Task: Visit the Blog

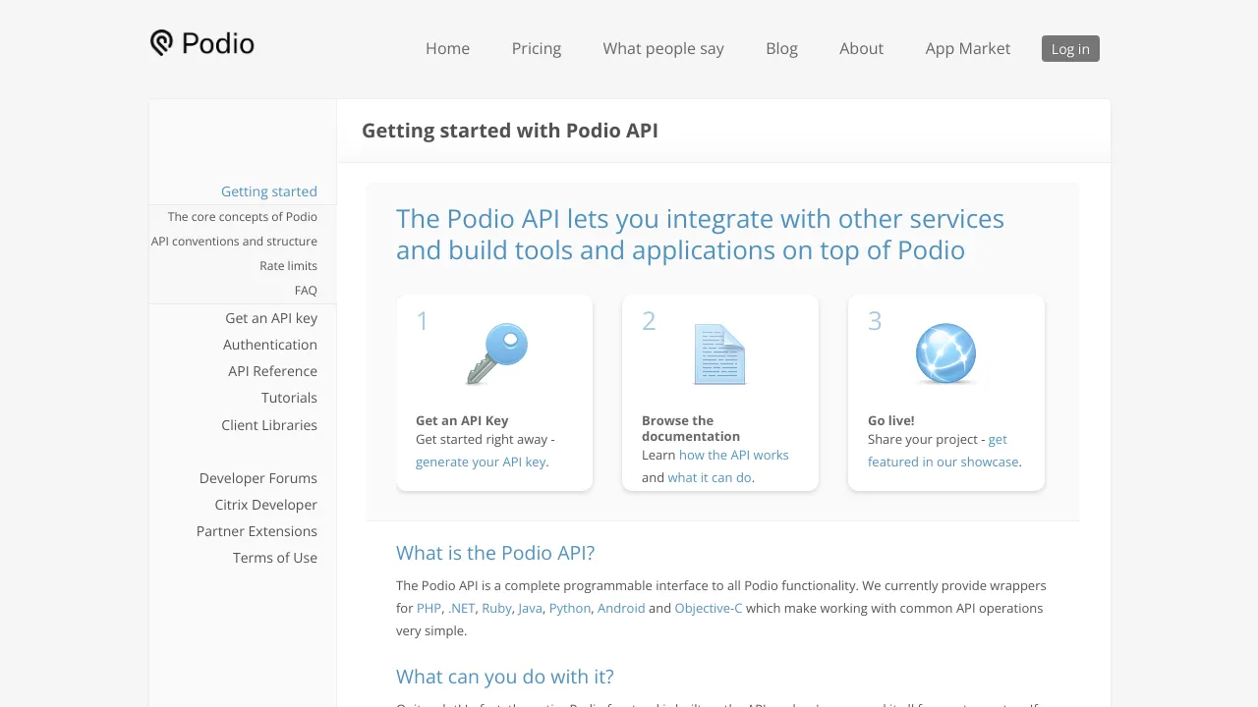Action: point(781,48)
